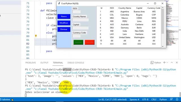This screenshot has height=102, width=181.
Task: Click Spaces: 4 indentation setting
Action: tap(134, 99)
